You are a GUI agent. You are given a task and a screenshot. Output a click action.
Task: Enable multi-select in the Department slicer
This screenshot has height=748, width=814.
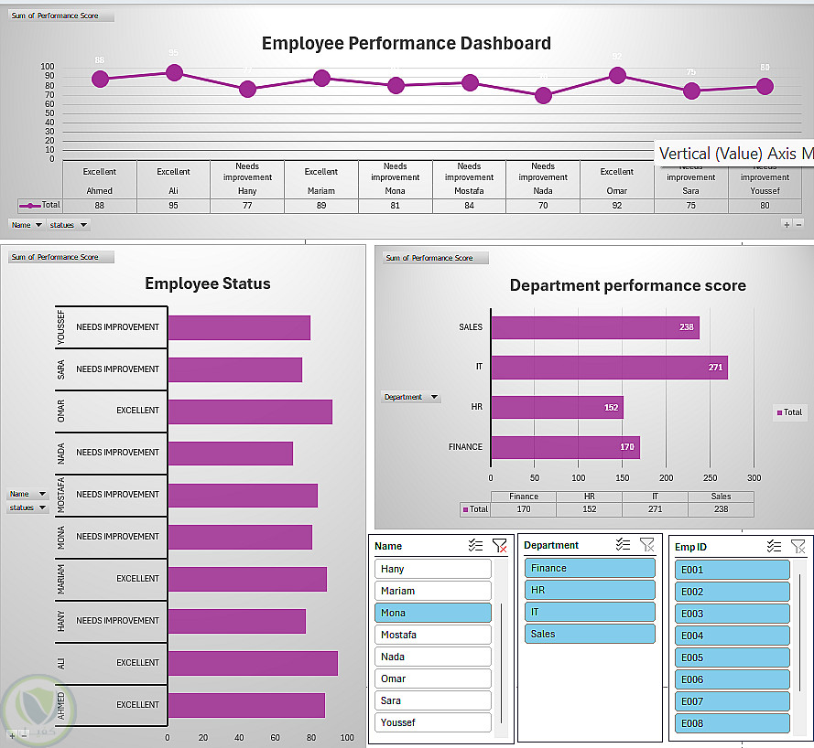[623, 544]
